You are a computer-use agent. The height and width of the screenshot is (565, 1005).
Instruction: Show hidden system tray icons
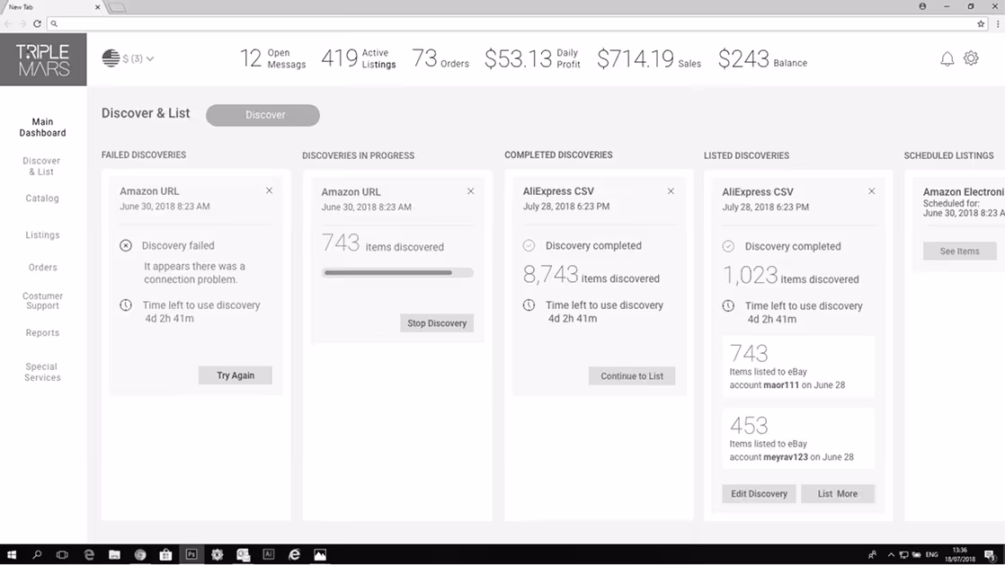pyautogui.click(x=890, y=555)
